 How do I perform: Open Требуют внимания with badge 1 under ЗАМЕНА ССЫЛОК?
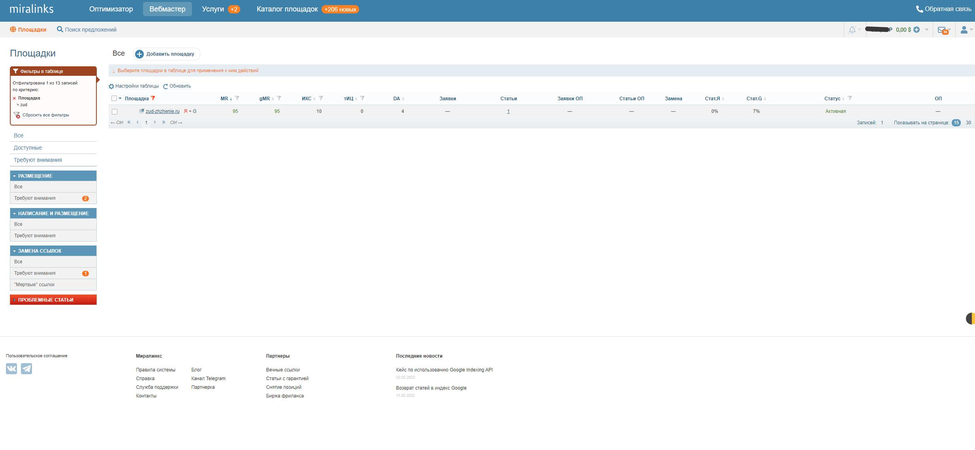click(53, 273)
